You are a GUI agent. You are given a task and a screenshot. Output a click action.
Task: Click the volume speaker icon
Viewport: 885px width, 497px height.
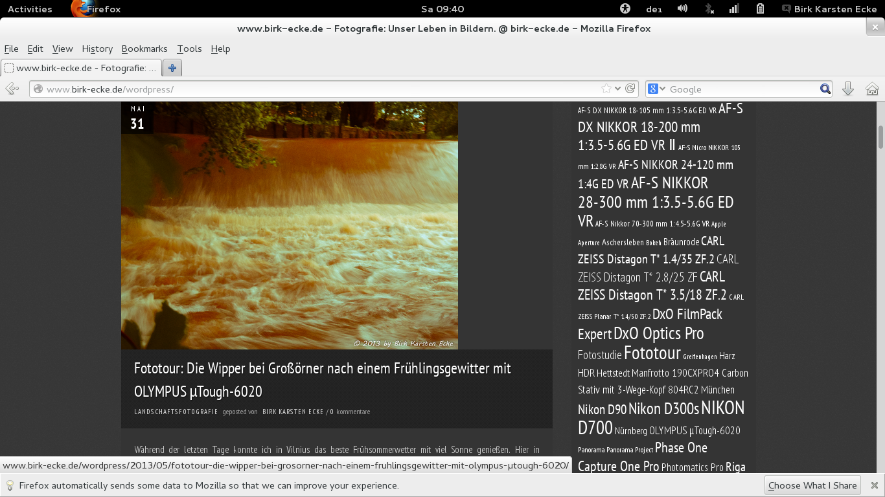pos(682,9)
